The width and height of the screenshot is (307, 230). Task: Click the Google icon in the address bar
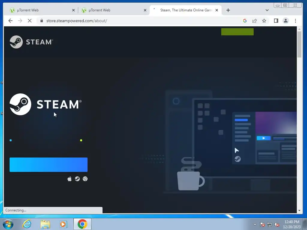245,21
